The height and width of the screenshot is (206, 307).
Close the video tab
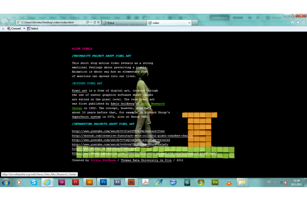(189, 23)
